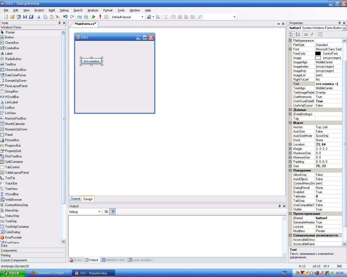Switch to the Source tab
Viewport: 347px width, 277px height.
[x=76, y=199]
